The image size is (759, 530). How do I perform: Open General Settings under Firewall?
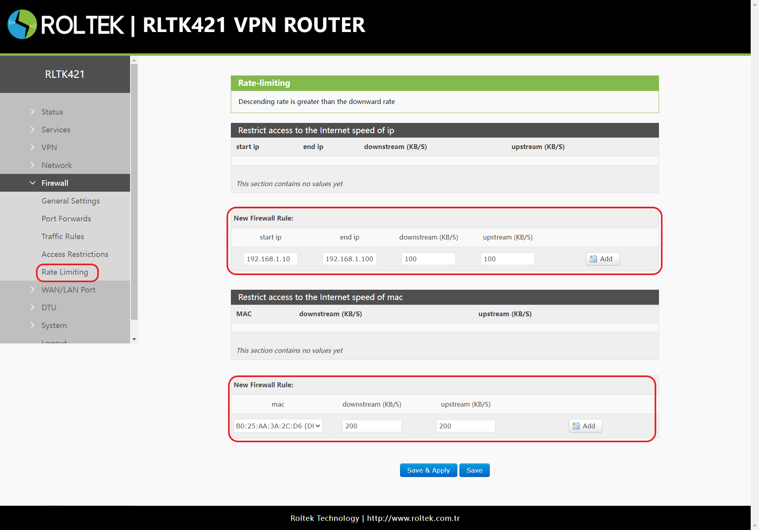(x=70, y=201)
